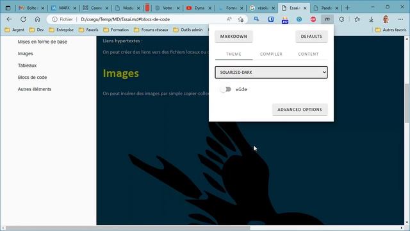The width and height of the screenshot is (410, 231).
Task: Navigate to Mises en forme de base
Action: tap(42, 42)
